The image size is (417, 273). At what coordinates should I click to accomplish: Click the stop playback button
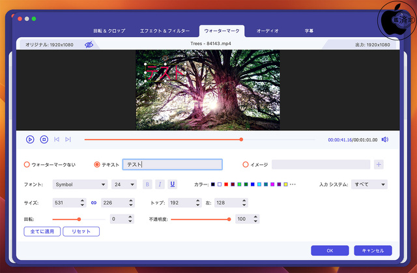[x=44, y=139]
